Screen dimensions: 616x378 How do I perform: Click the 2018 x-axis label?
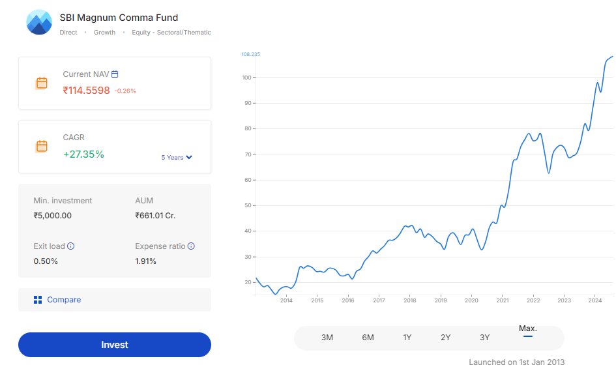coord(410,300)
